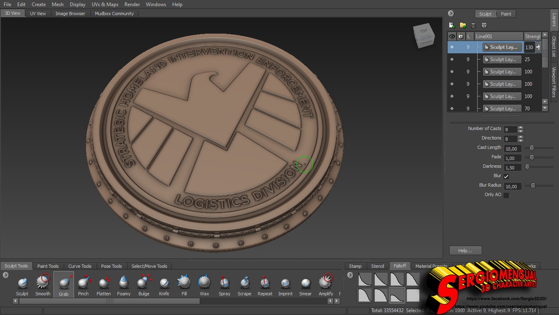Click the Help... button
This screenshot has width=559, height=315.
[x=465, y=251]
